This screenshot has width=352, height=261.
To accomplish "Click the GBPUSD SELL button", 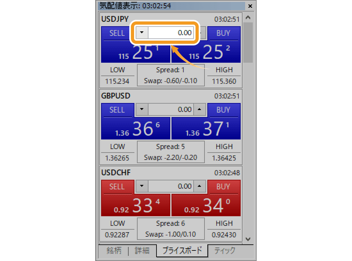I will (117, 110).
